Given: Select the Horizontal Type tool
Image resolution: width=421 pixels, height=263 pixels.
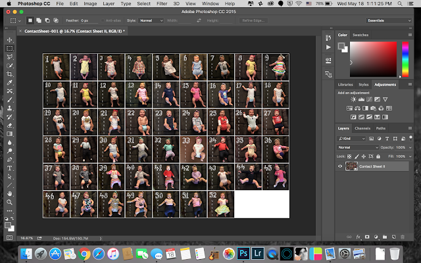Looking at the screenshot, I should tap(10, 168).
